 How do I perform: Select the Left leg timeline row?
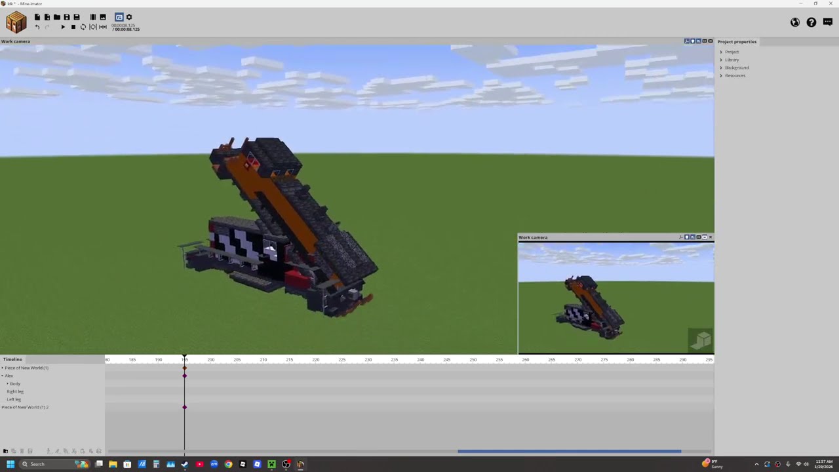pos(14,399)
